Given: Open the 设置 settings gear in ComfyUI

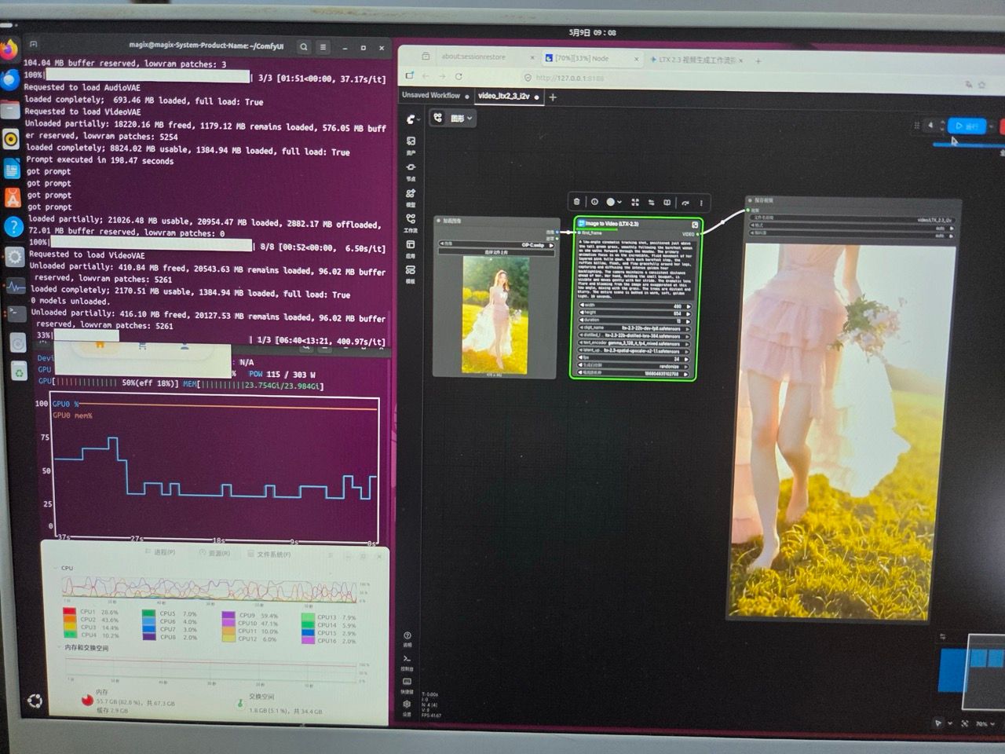Looking at the screenshot, I should (x=407, y=707).
